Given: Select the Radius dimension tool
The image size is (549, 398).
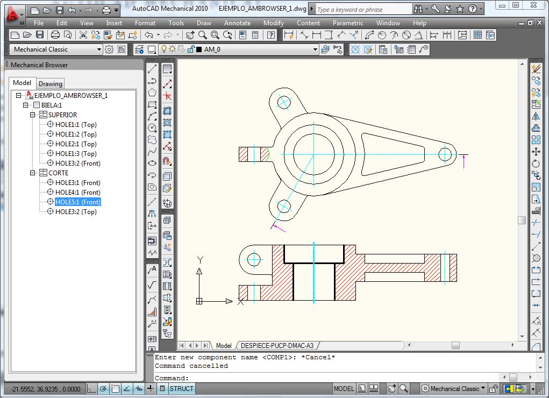Looking at the screenshot, I should [x=382, y=35].
